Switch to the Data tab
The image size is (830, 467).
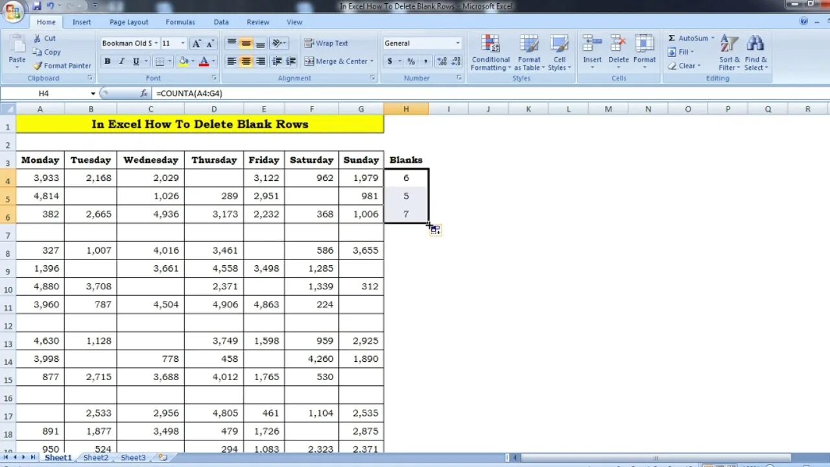click(221, 22)
